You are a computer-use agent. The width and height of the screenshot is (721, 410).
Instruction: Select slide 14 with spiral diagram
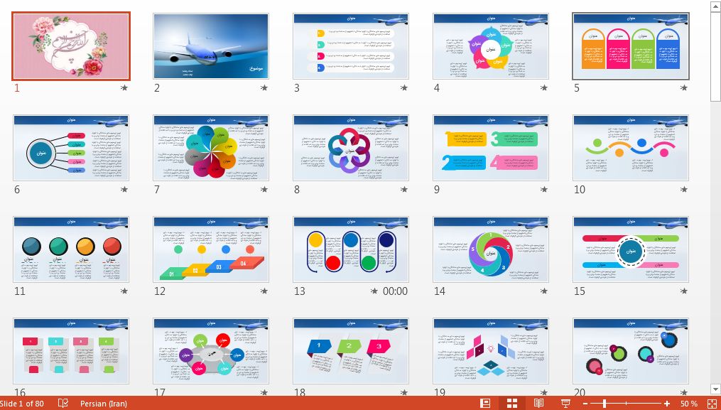(491, 249)
